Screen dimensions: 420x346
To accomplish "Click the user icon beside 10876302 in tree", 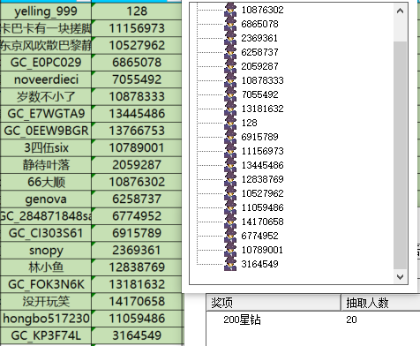I will pyautogui.click(x=230, y=10).
